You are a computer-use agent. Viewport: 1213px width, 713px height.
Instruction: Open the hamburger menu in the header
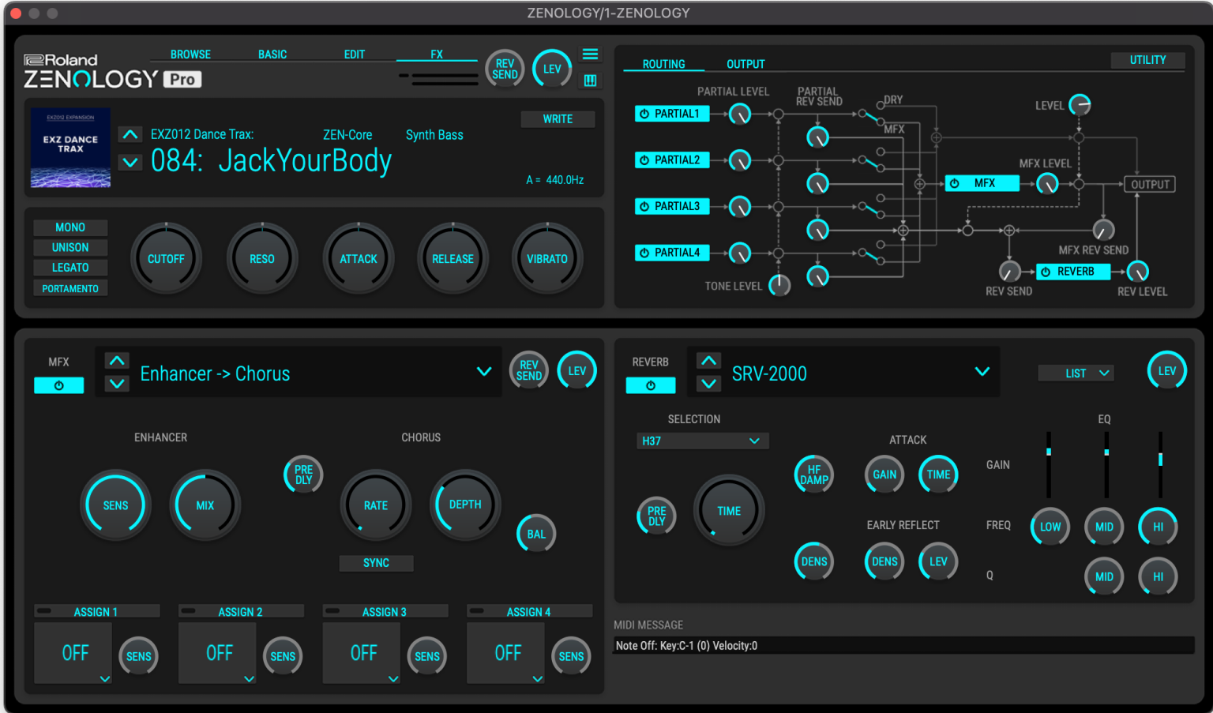pos(590,54)
